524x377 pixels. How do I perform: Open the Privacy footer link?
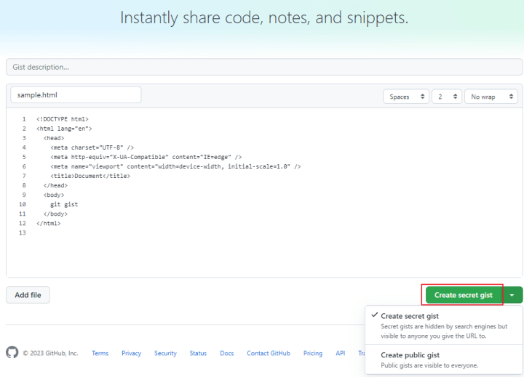(x=131, y=353)
